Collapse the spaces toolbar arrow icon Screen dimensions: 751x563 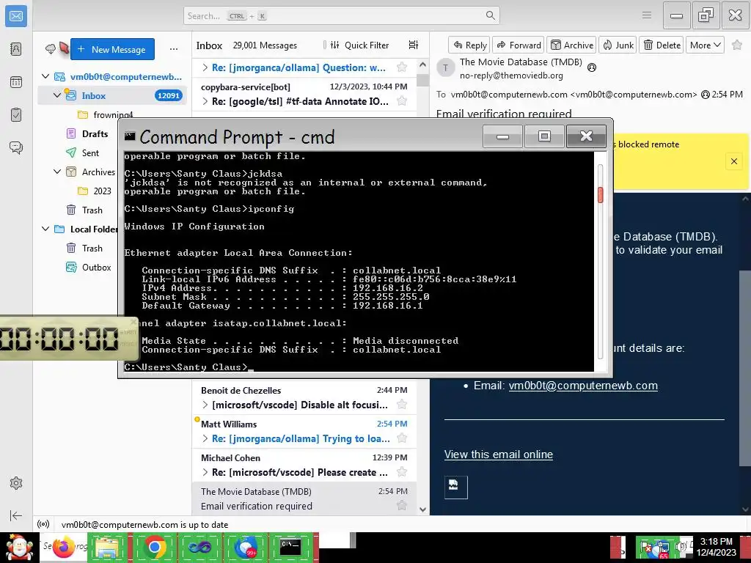16,515
